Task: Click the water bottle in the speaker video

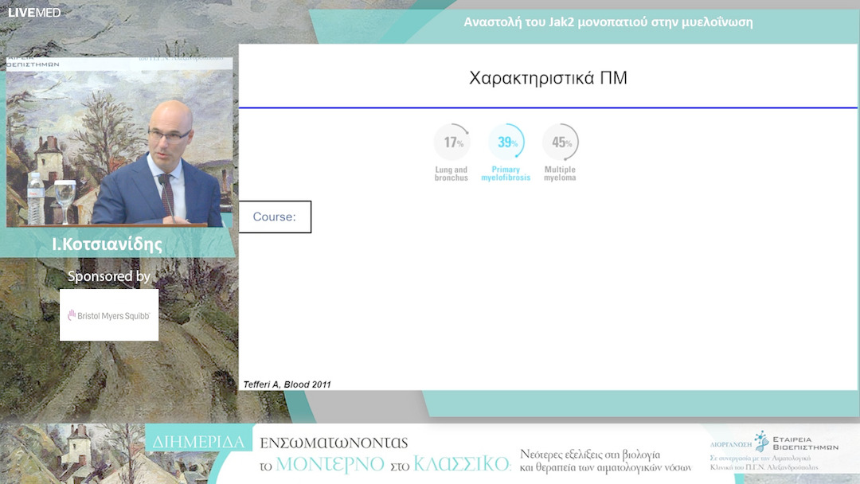Action: pyautogui.click(x=36, y=197)
